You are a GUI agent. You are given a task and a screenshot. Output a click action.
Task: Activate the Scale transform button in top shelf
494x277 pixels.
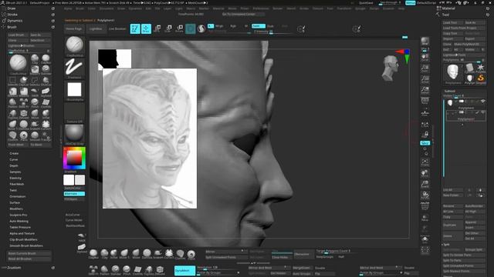pyautogui.click(x=168, y=29)
